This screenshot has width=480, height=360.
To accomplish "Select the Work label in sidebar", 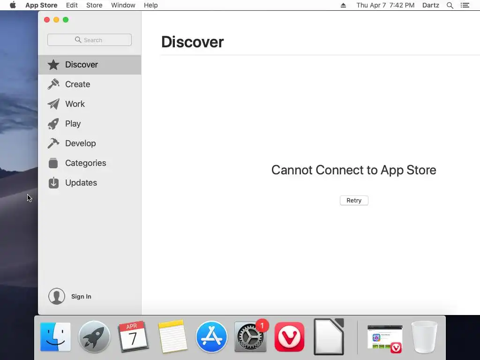I will [75, 104].
